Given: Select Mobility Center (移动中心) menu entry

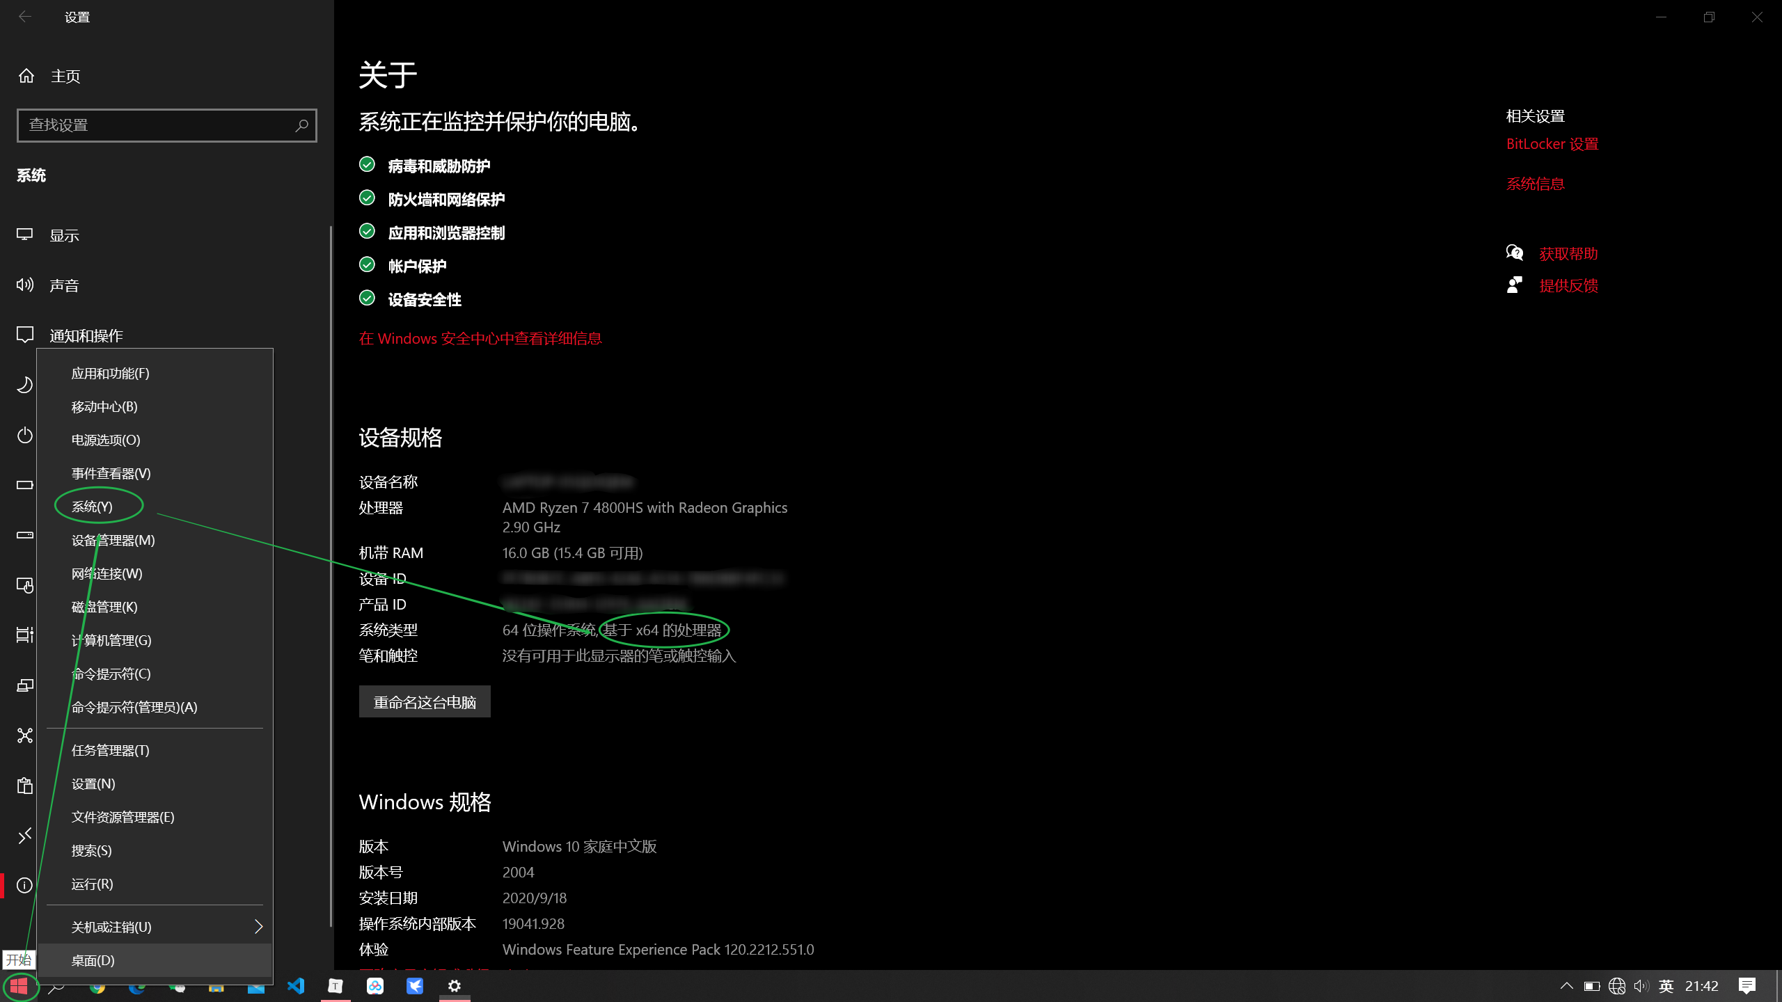Looking at the screenshot, I should click(155, 406).
